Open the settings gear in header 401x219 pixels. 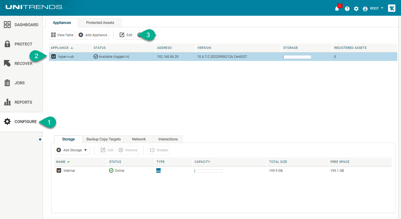click(356, 9)
